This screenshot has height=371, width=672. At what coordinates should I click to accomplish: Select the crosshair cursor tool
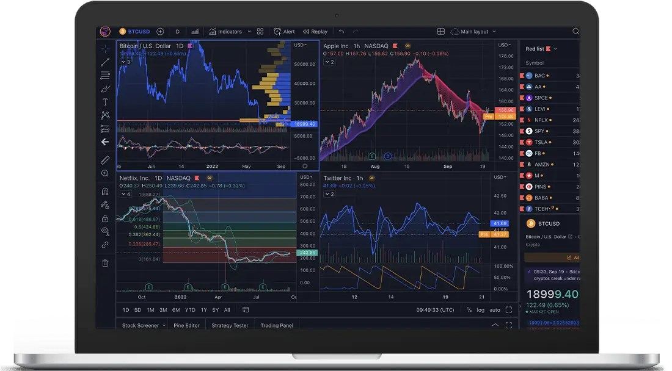pyautogui.click(x=105, y=49)
